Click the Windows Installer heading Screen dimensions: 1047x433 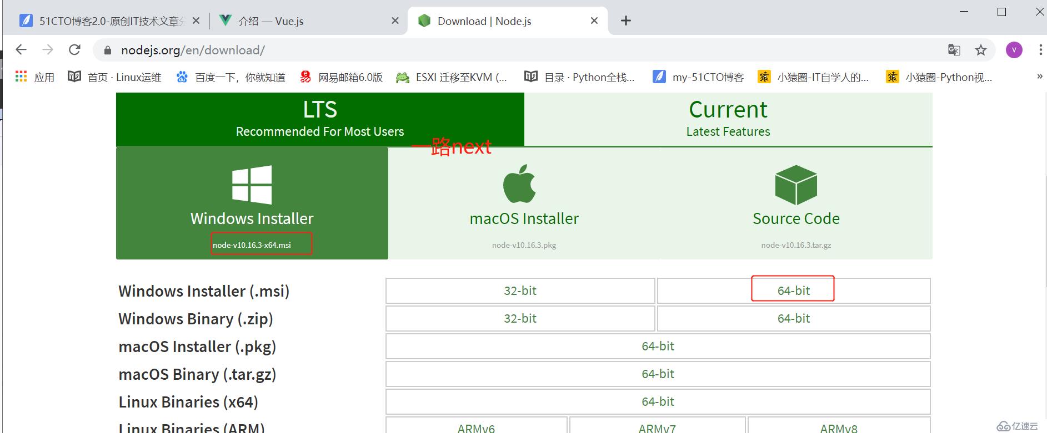click(x=252, y=218)
